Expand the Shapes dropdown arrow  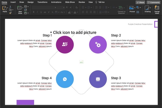[x=140, y=7]
